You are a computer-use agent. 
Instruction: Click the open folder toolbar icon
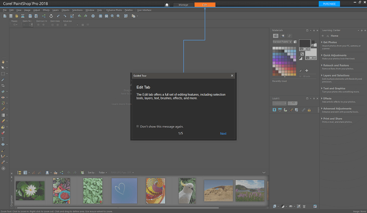[x=17, y=16]
